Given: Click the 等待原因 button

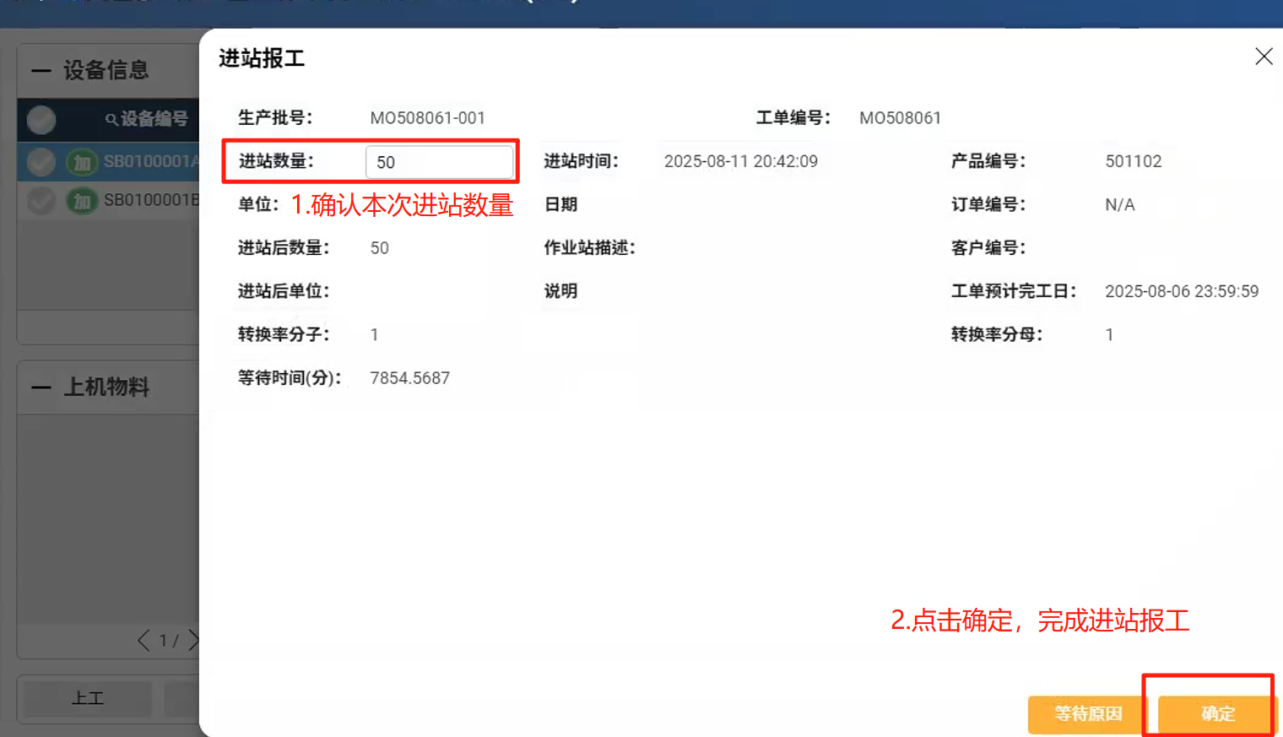Looking at the screenshot, I should [1088, 714].
